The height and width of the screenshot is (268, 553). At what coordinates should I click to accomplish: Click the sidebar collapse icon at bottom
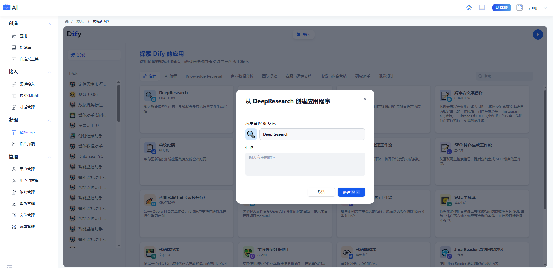(x=10, y=266)
